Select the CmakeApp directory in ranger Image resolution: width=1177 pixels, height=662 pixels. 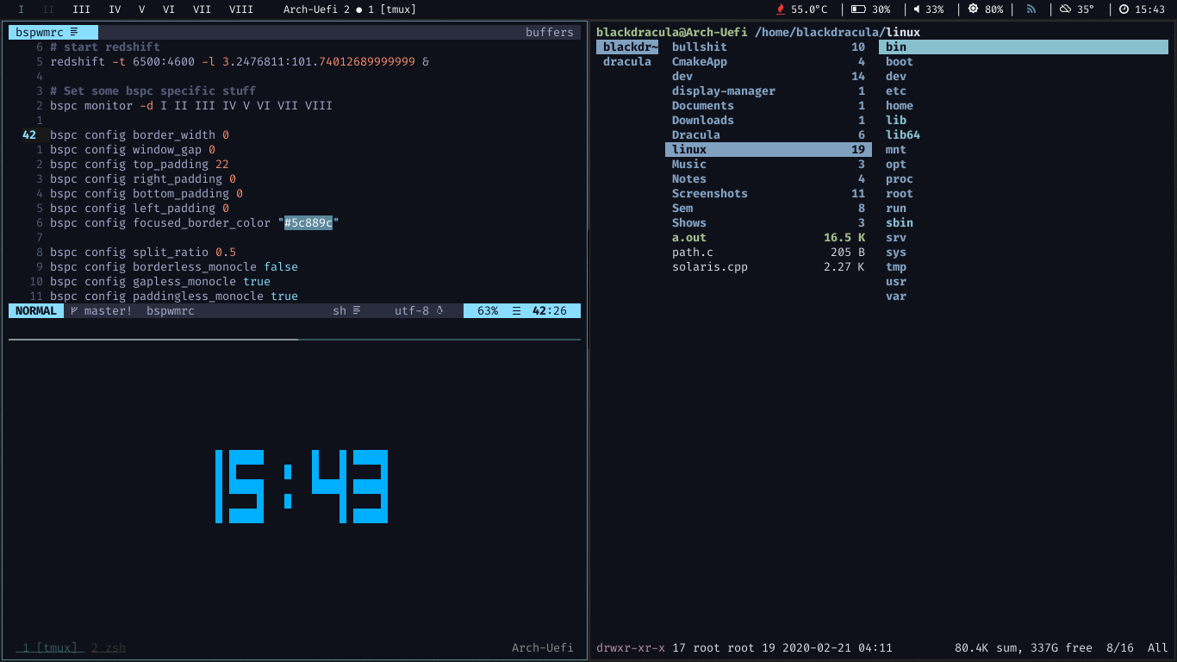pyautogui.click(x=769, y=61)
